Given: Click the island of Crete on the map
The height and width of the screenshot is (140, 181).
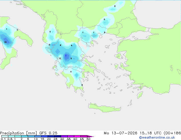Looking at the screenshot, I should 104,107.
